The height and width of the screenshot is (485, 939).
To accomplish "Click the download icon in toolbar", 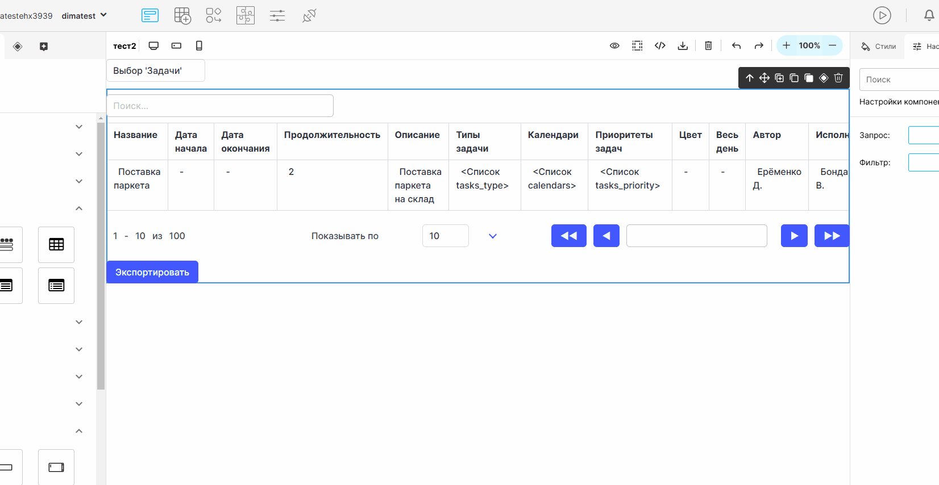I will pyautogui.click(x=683, y=46).
